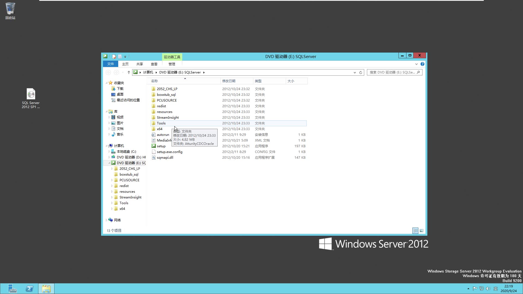Select the details view icon in status bar
Screen dimensions: 523x294
[415, 231]
